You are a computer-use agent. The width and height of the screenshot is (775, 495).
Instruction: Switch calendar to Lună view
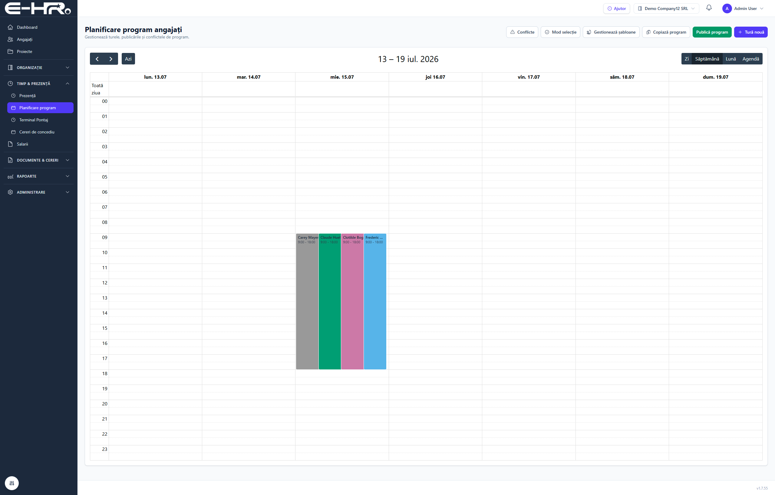tap(730, 59)
